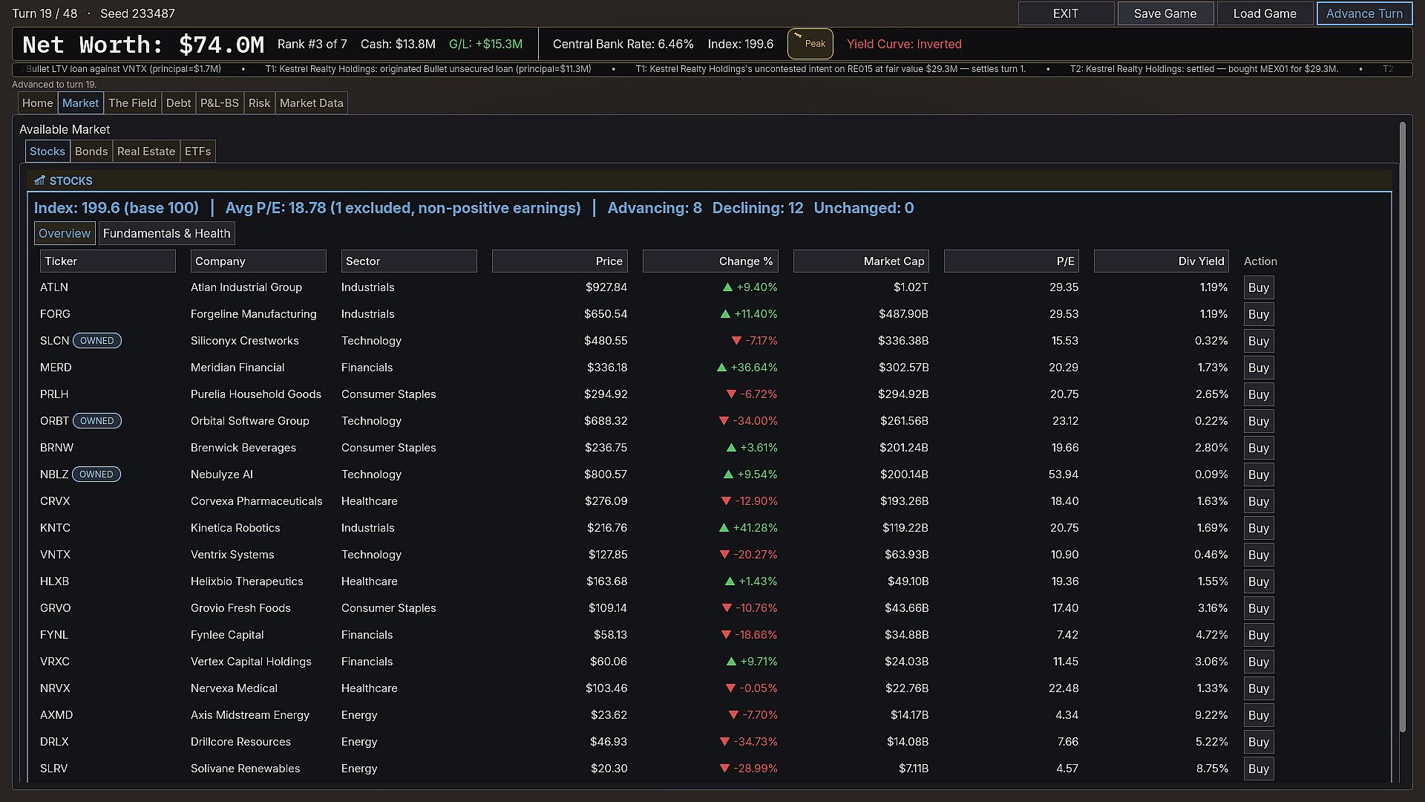Click the Peak market cycle badge
This screenshot has width=1425, height=802.
point(810,44)
